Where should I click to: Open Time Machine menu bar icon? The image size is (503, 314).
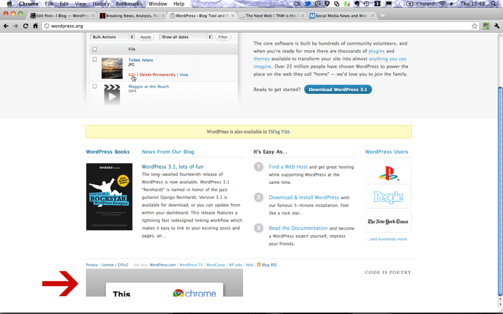366,4
